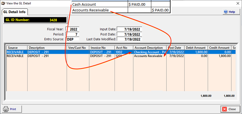
Task: Click the window title bar app icon
Action: pyautogui.click(x=3, y=3)
